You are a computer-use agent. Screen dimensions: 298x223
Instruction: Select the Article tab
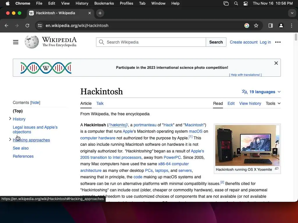(86, 104)
